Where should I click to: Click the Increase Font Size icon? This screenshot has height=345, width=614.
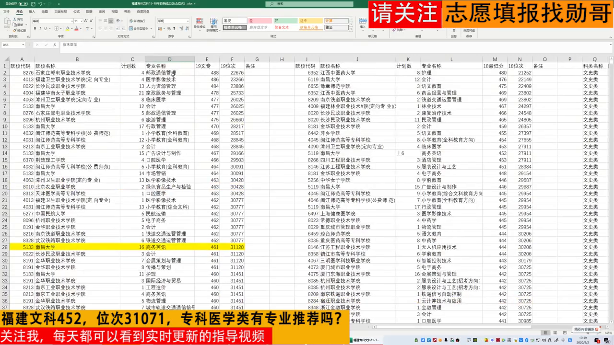86,21
